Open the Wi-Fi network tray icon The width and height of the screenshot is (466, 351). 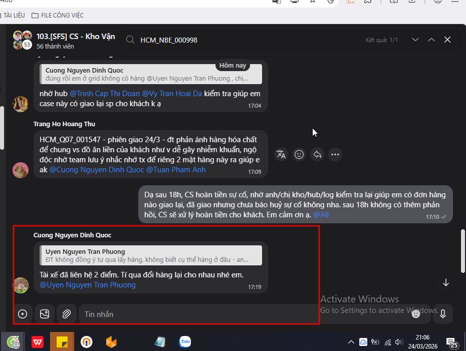(387, 342)
